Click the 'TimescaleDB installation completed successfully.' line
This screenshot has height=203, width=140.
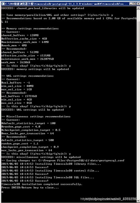point(42,184)
